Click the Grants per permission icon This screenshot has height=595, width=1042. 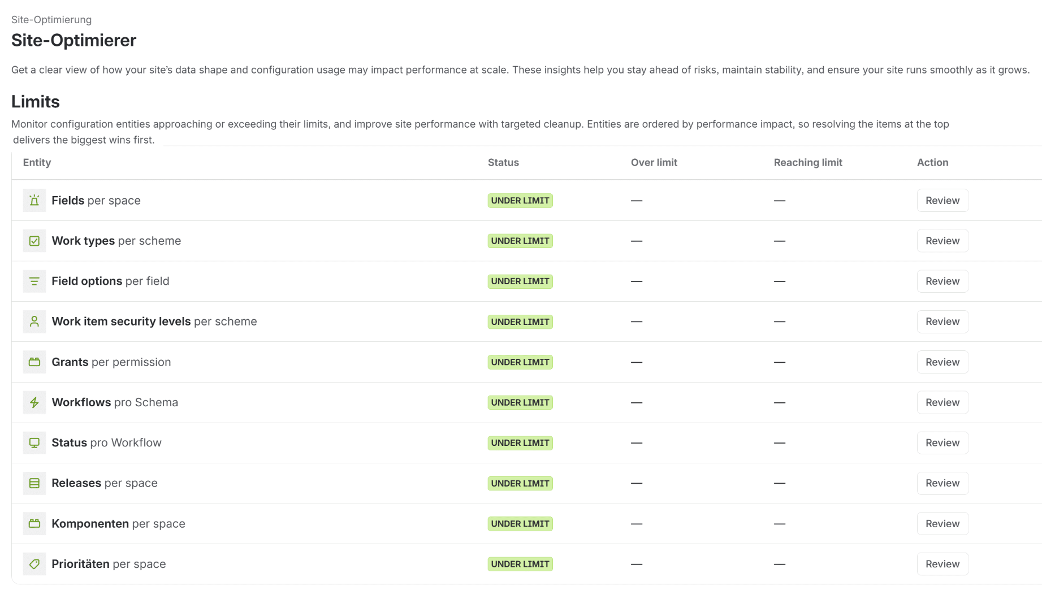[34, 362]
